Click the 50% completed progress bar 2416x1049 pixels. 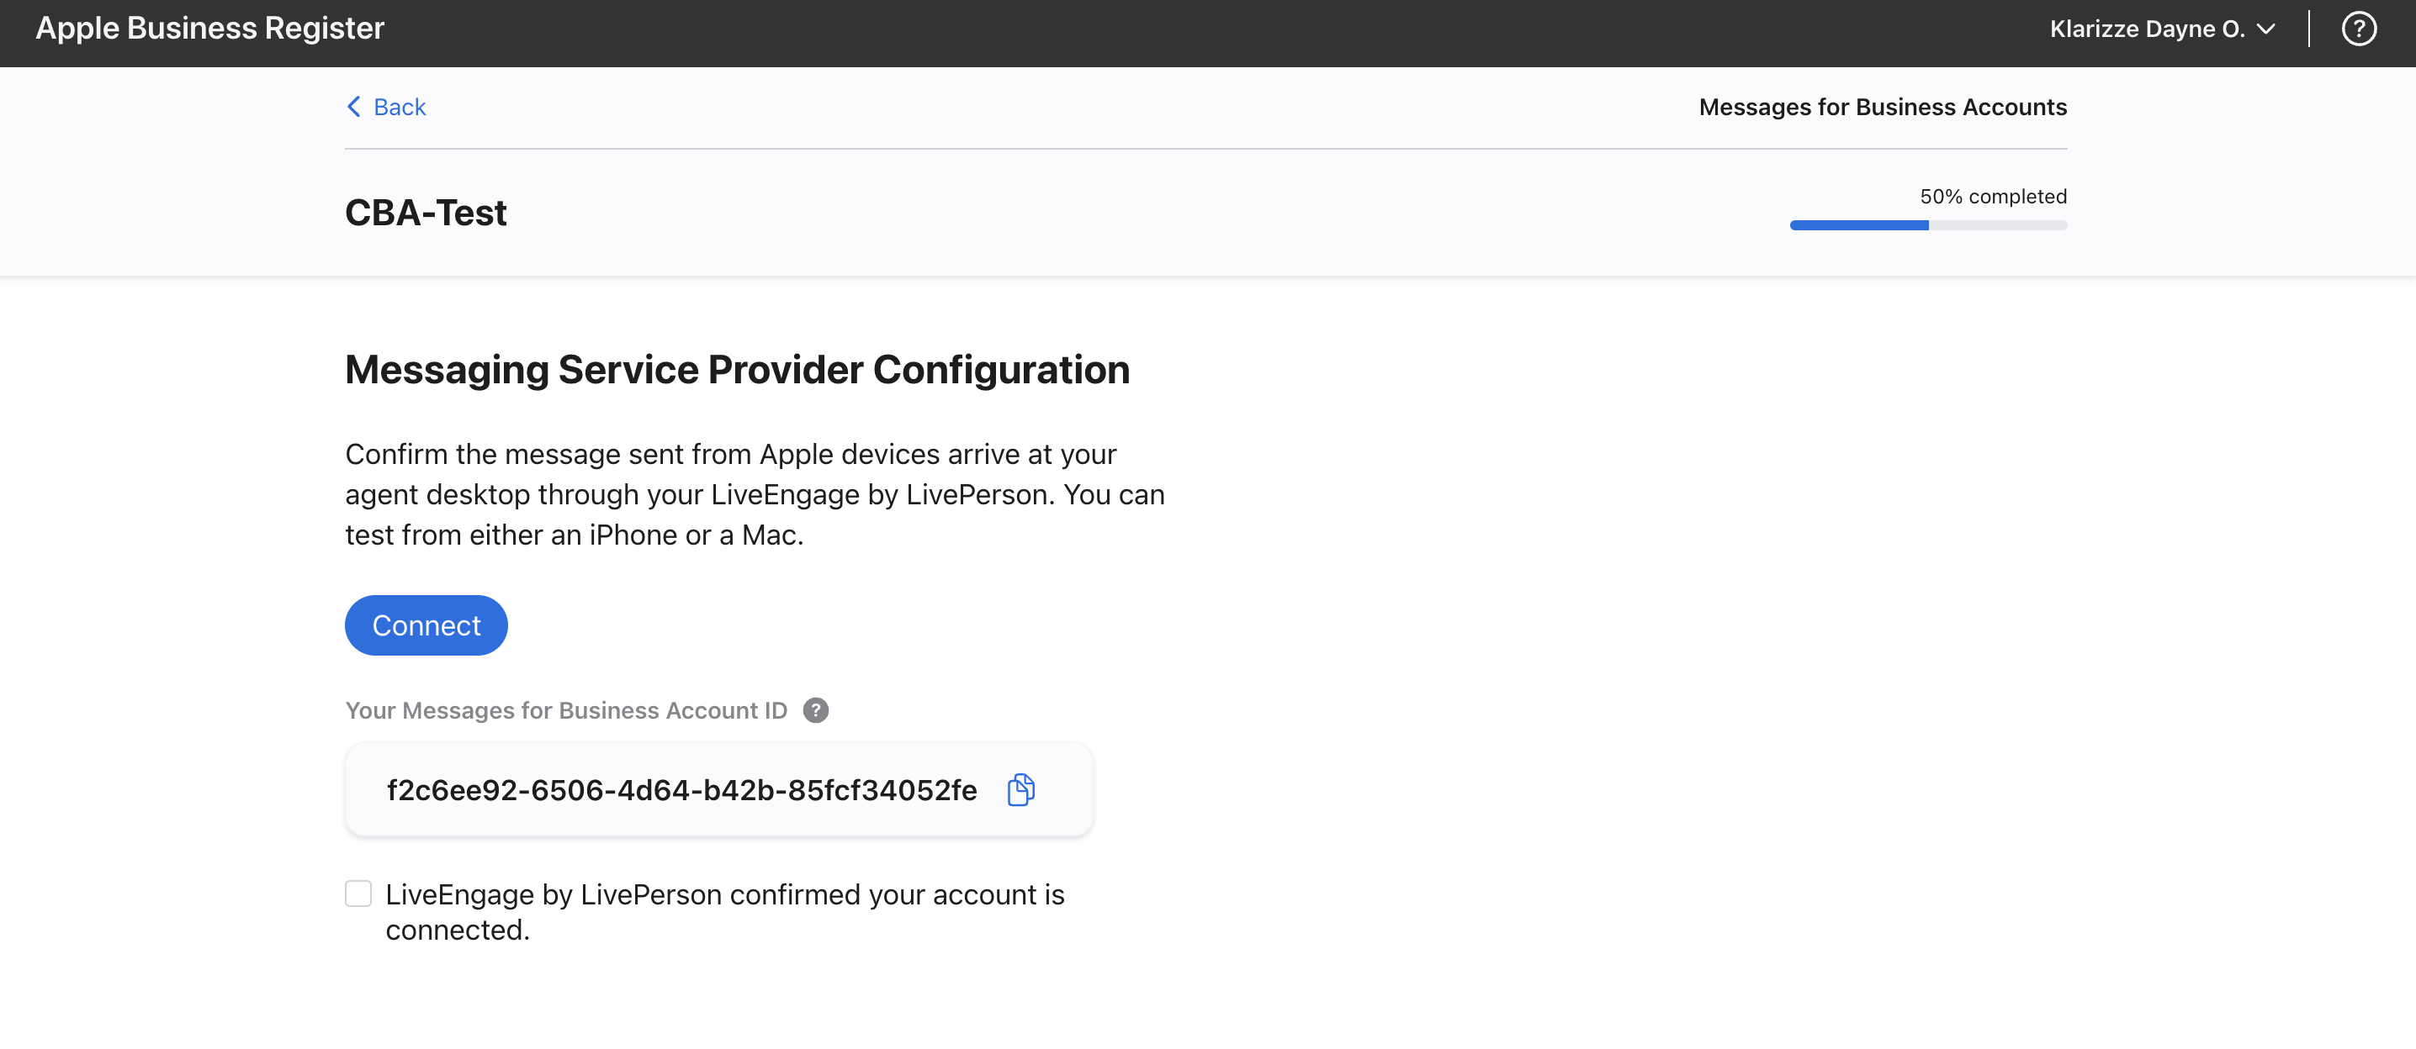pyautogui.click(x=1927, y=225)
